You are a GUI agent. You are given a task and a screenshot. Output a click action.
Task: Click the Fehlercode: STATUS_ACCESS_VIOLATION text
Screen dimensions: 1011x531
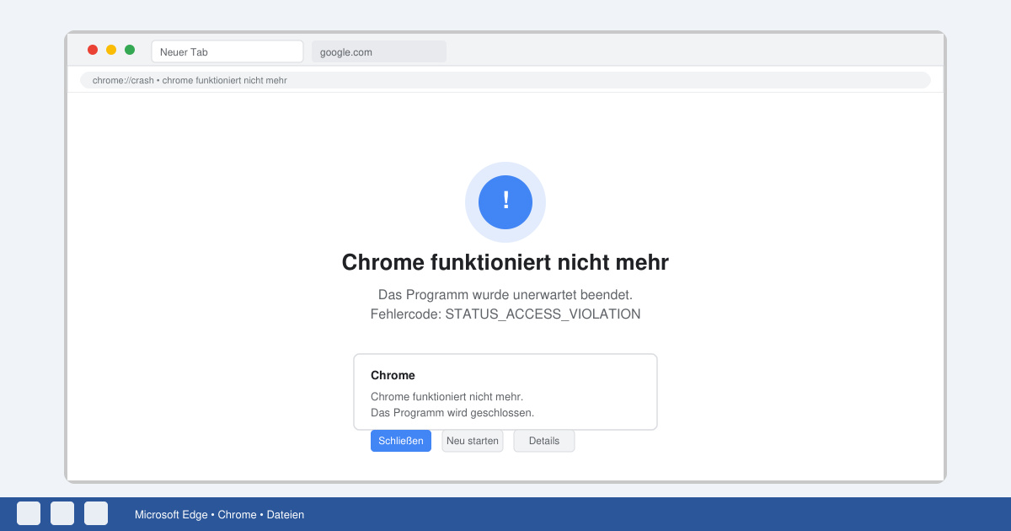(505, 314)
